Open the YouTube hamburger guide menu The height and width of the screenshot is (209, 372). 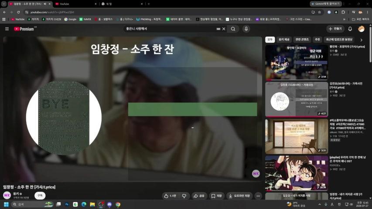click(7, 29)
